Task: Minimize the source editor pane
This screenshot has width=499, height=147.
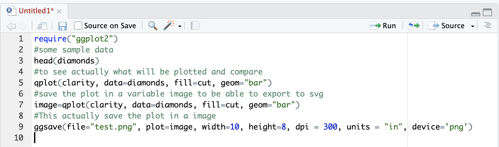Action: tap(476, 14)
